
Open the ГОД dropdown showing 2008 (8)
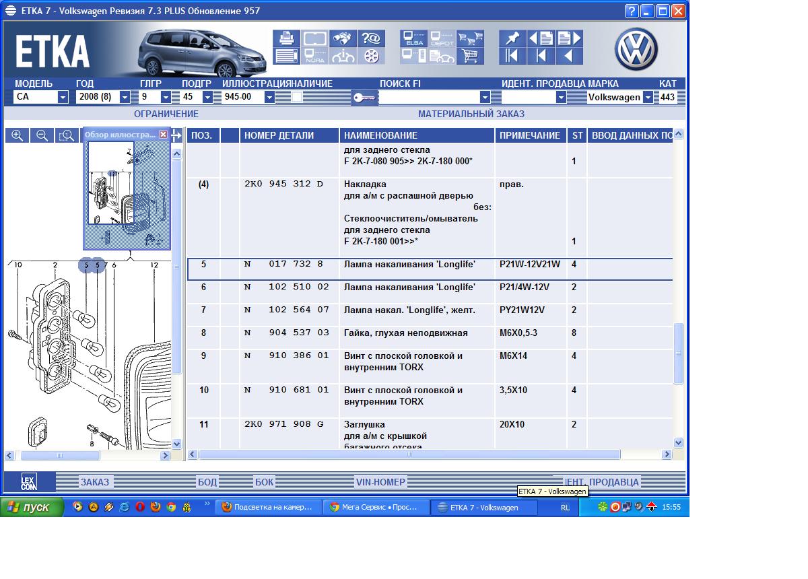pyautogui.click(x=125, y=97)
